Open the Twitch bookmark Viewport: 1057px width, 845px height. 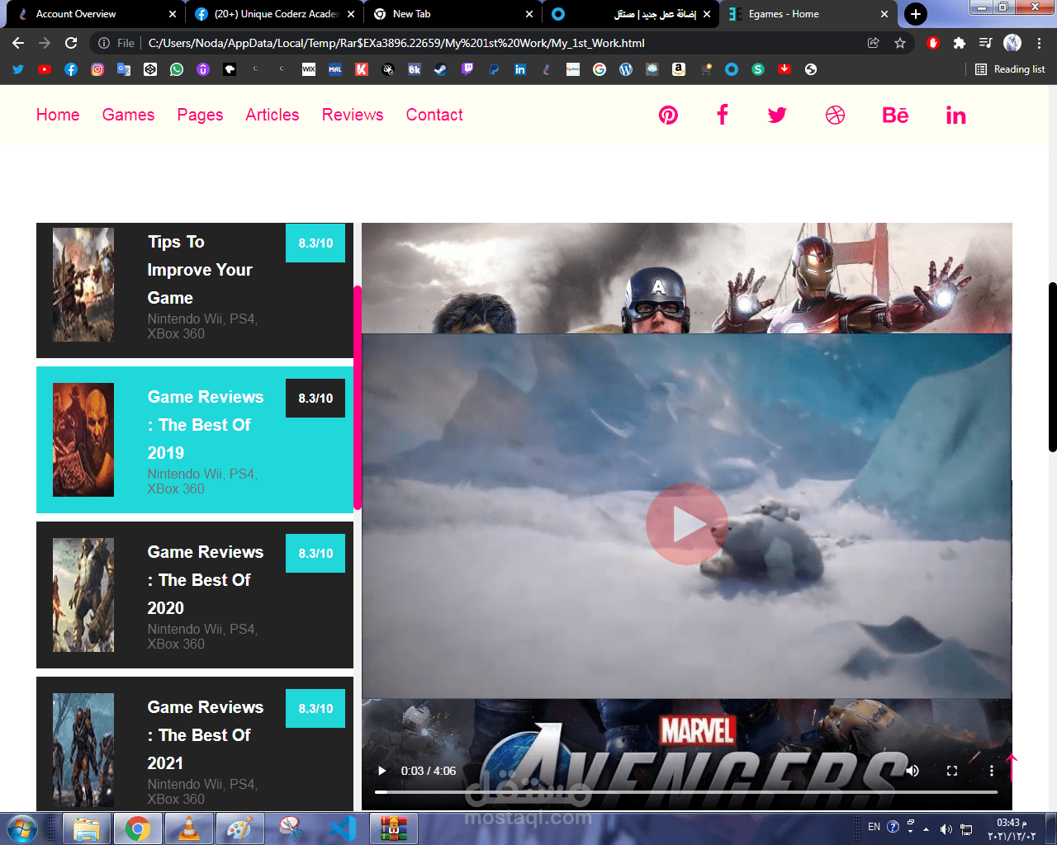[x=467, y=69]
